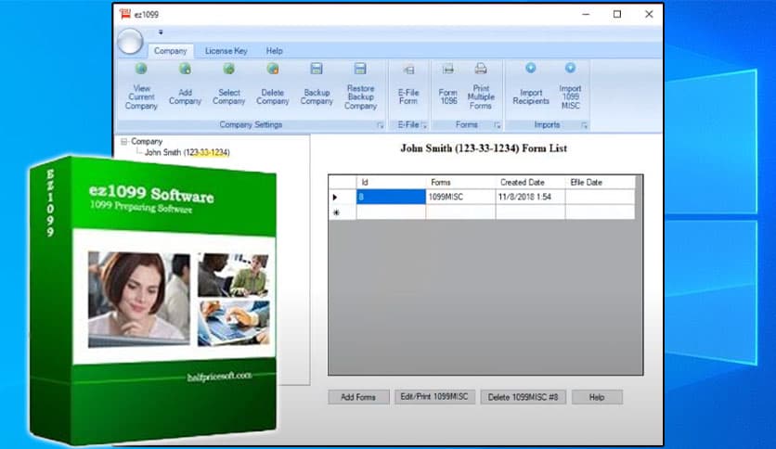Click the Import 1099 MISC icon

click(570, 69)
